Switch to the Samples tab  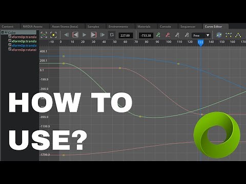coord(93,27)
